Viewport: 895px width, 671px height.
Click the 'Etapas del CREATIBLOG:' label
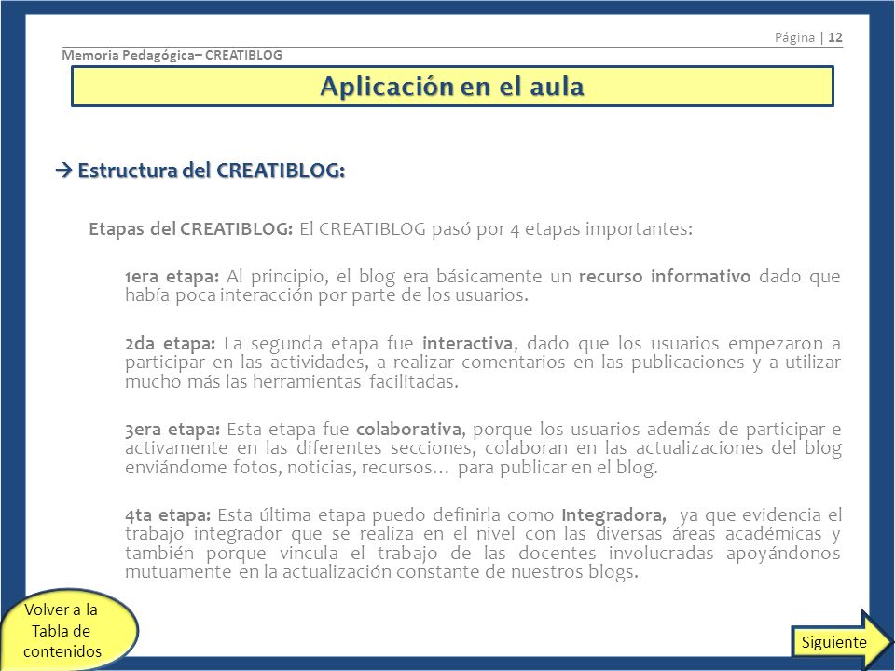(190, 229)
